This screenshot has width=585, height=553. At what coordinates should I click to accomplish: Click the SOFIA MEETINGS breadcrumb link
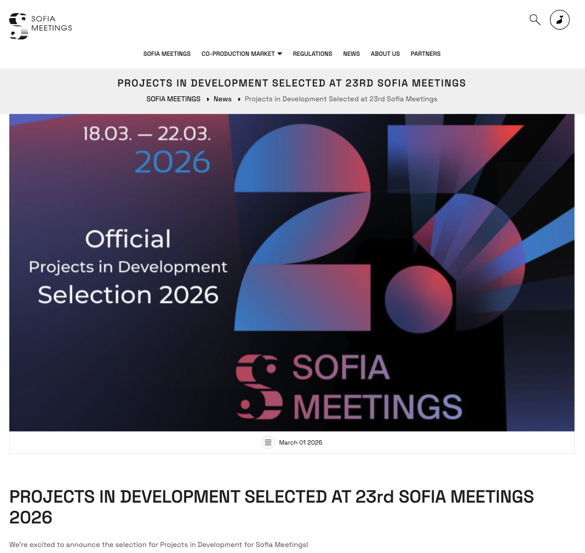173,99
